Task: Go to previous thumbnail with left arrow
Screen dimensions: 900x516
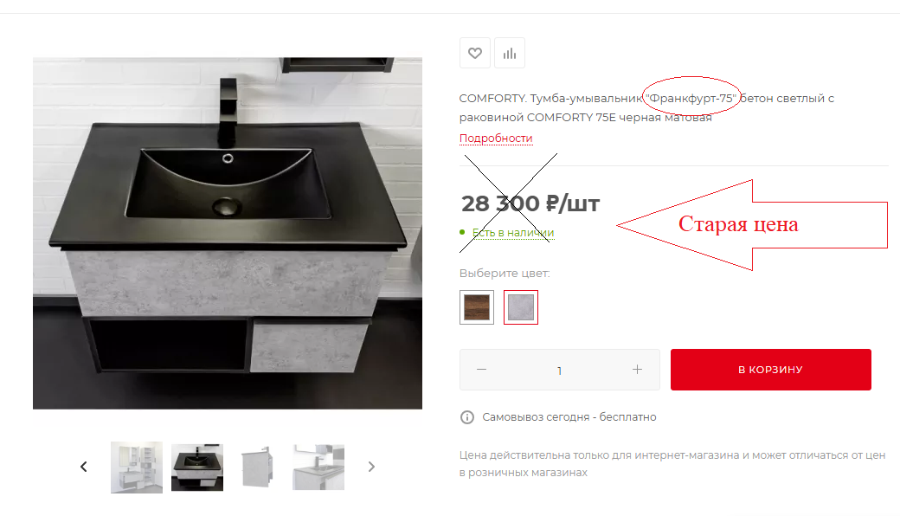Action: pos(84,467)
